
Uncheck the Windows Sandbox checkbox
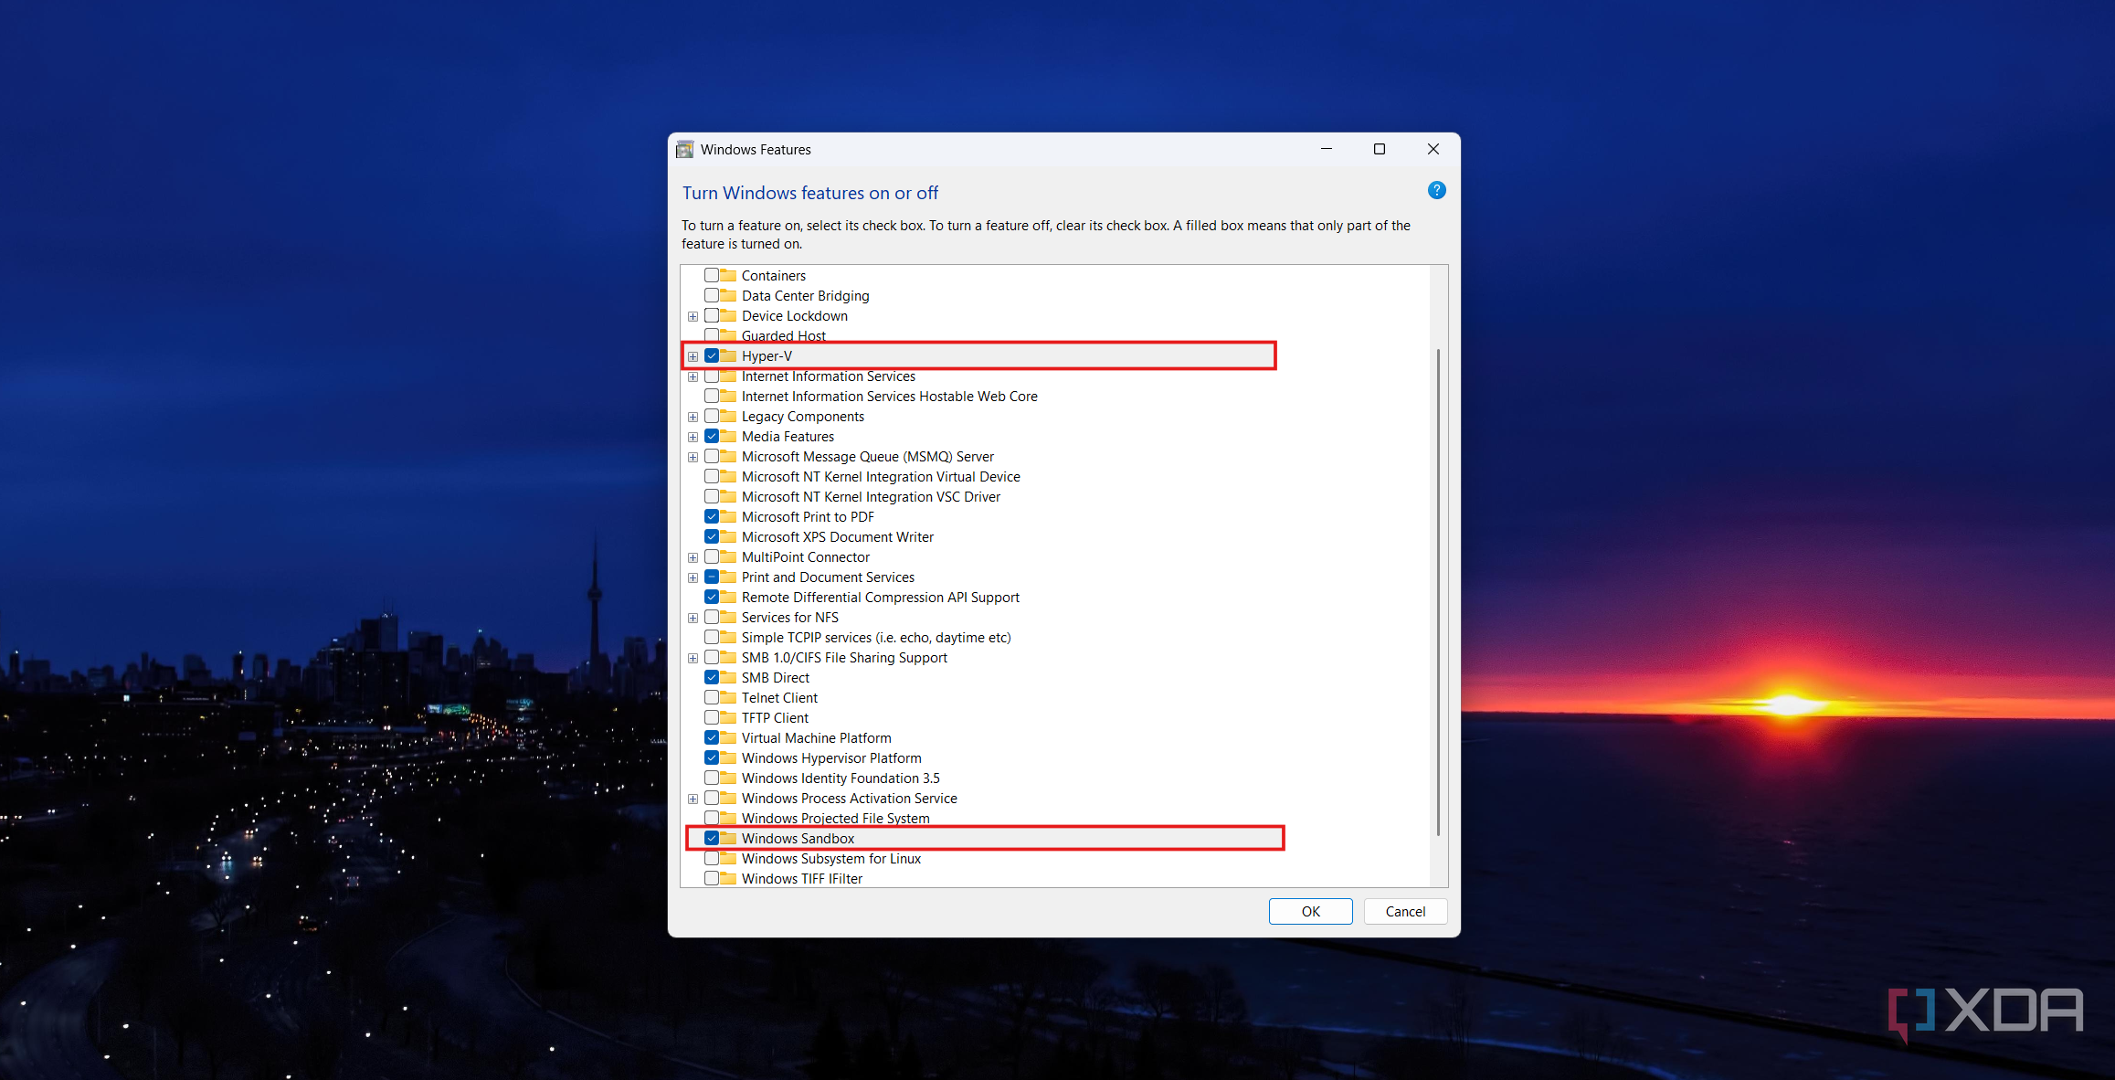[711, 838]
